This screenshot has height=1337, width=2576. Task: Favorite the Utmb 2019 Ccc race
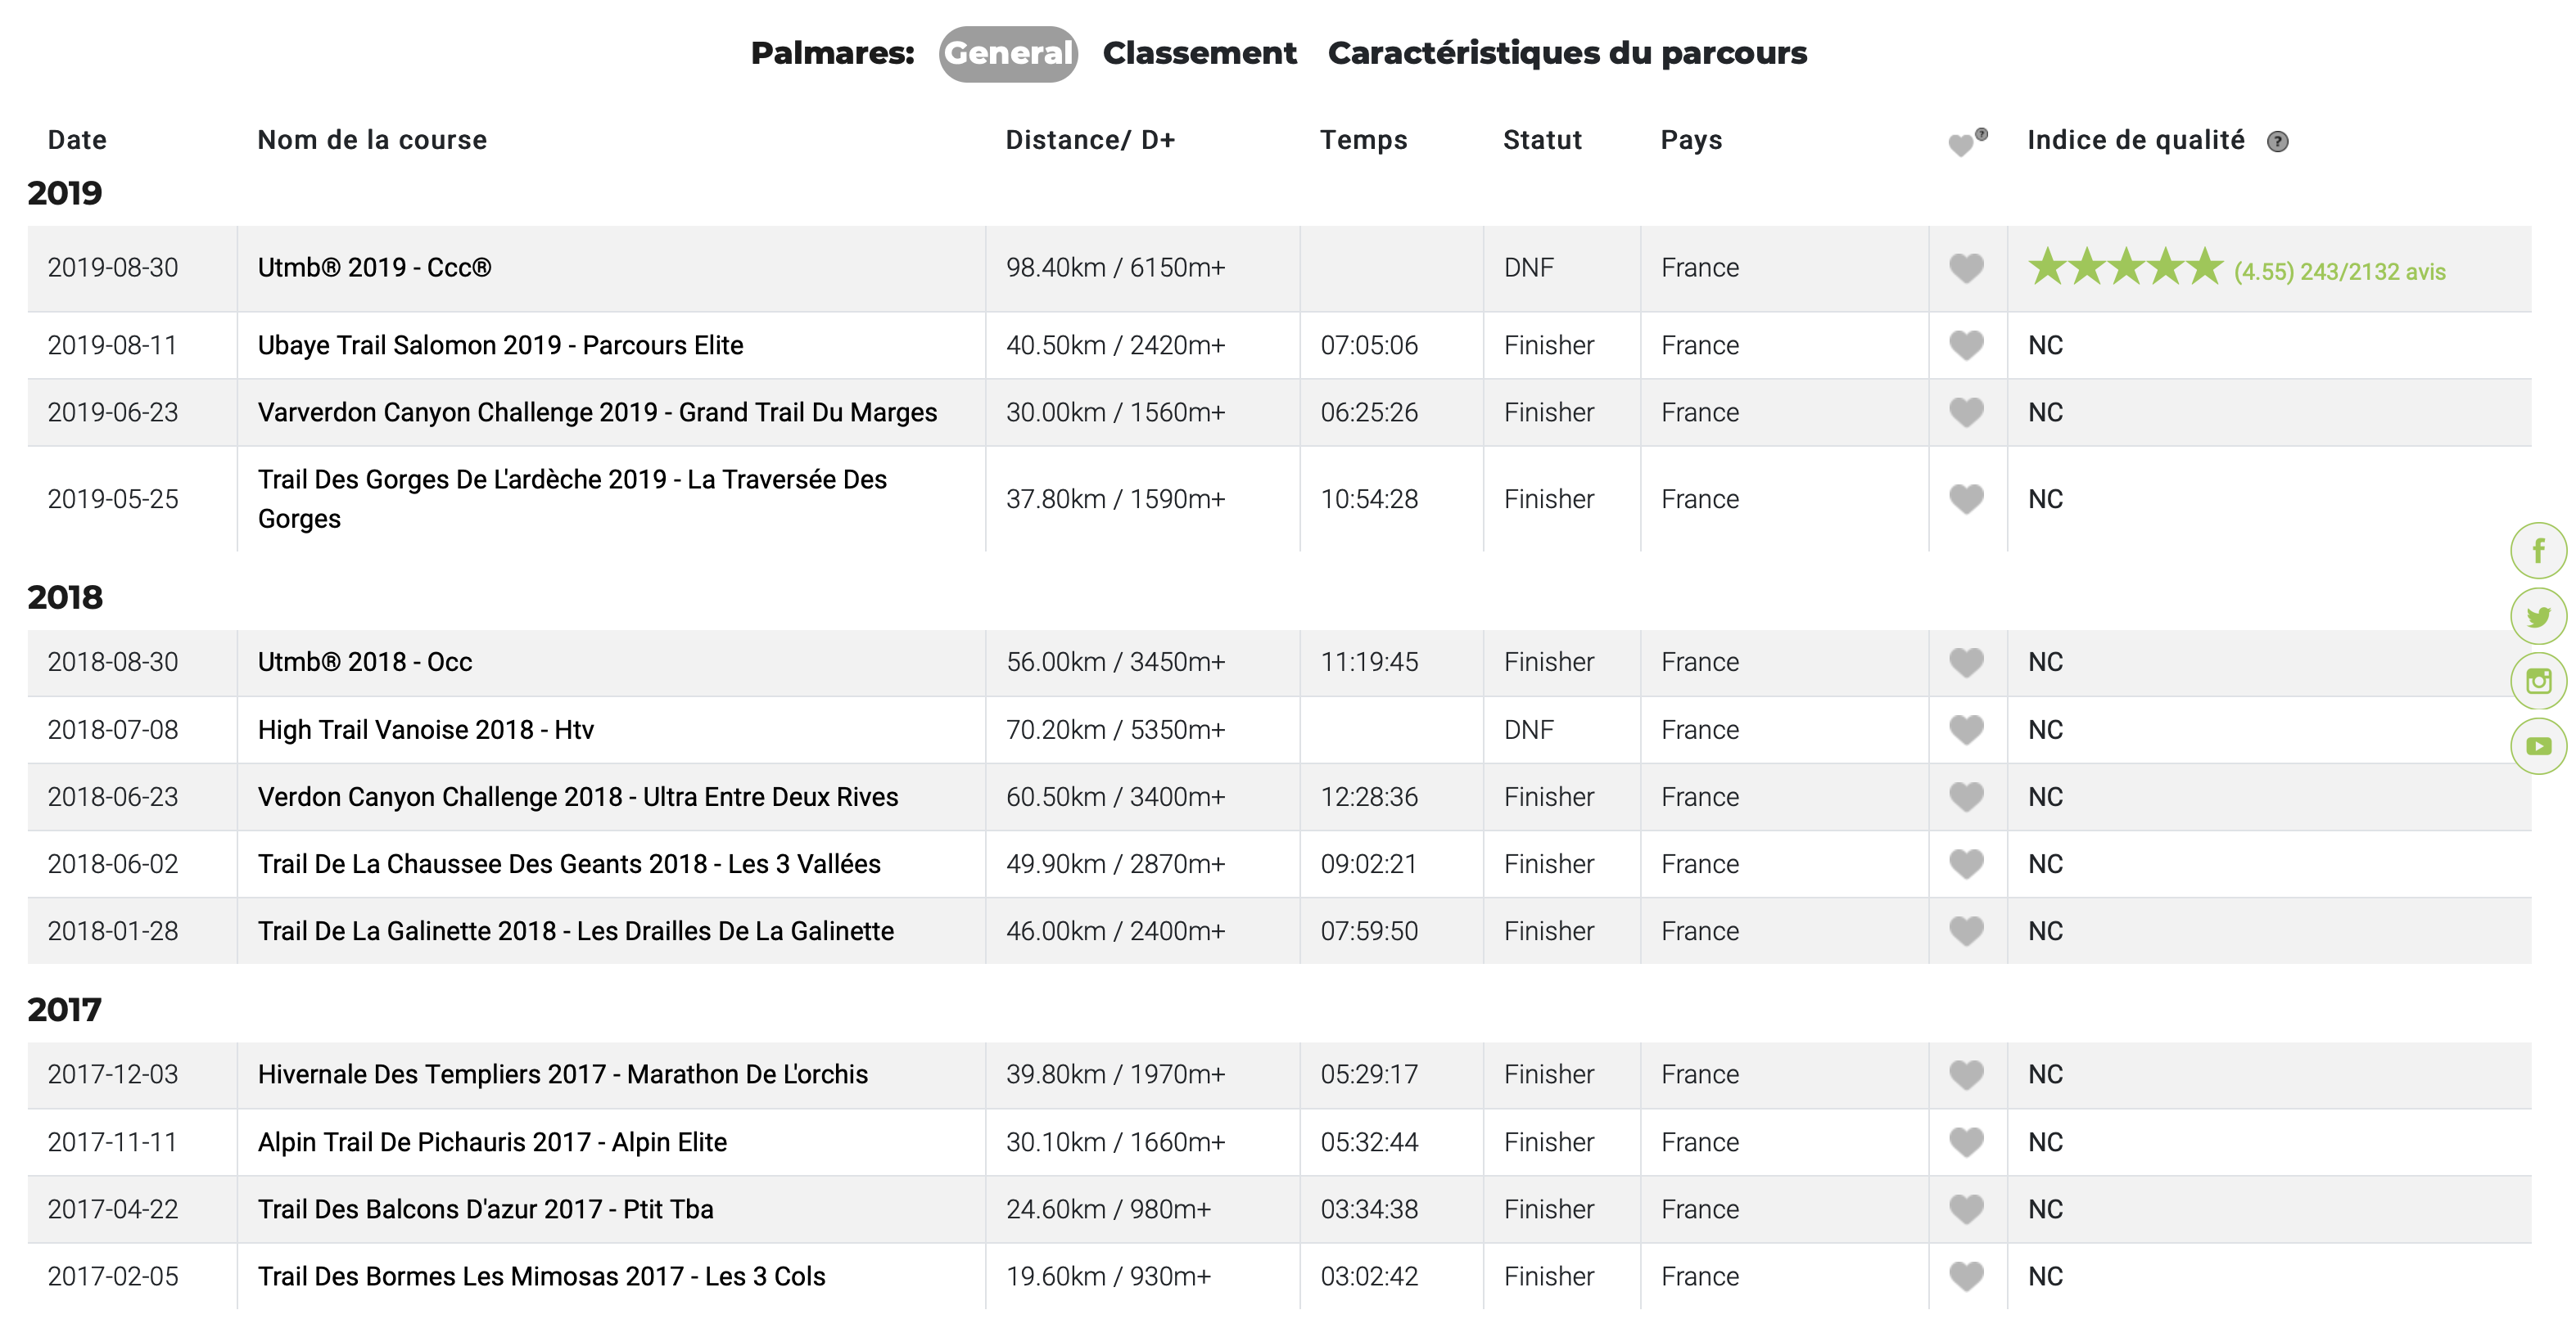(x=1966, y=268)
